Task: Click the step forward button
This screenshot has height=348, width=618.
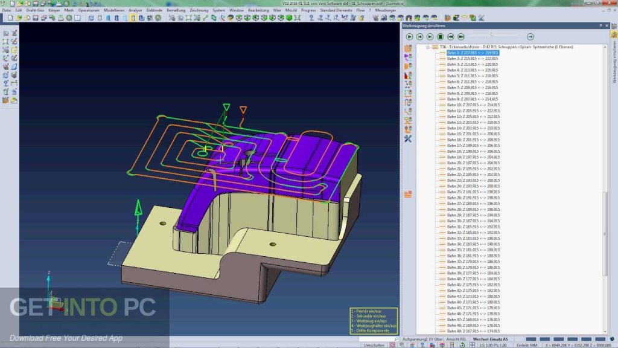Action: [x=430, y=37]
